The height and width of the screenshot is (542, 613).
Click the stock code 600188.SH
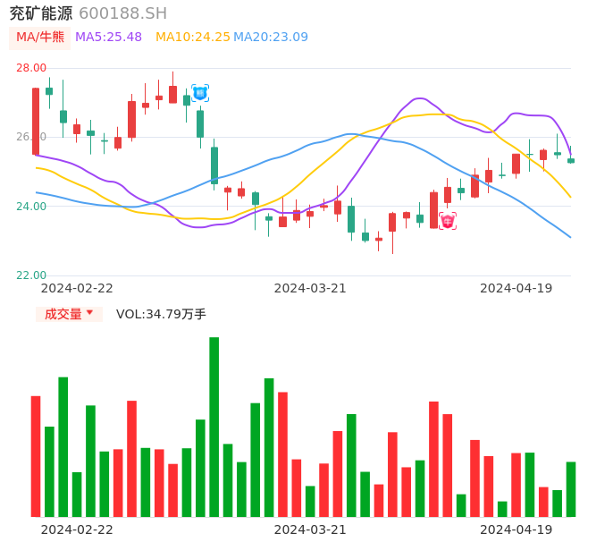pos(122,13)
